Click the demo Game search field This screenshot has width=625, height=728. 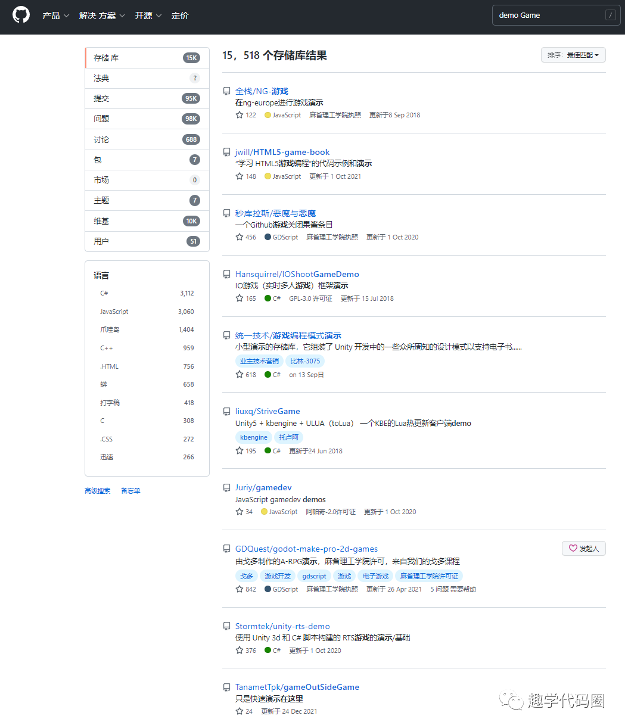pyautogui.click(x=554, y=15)
